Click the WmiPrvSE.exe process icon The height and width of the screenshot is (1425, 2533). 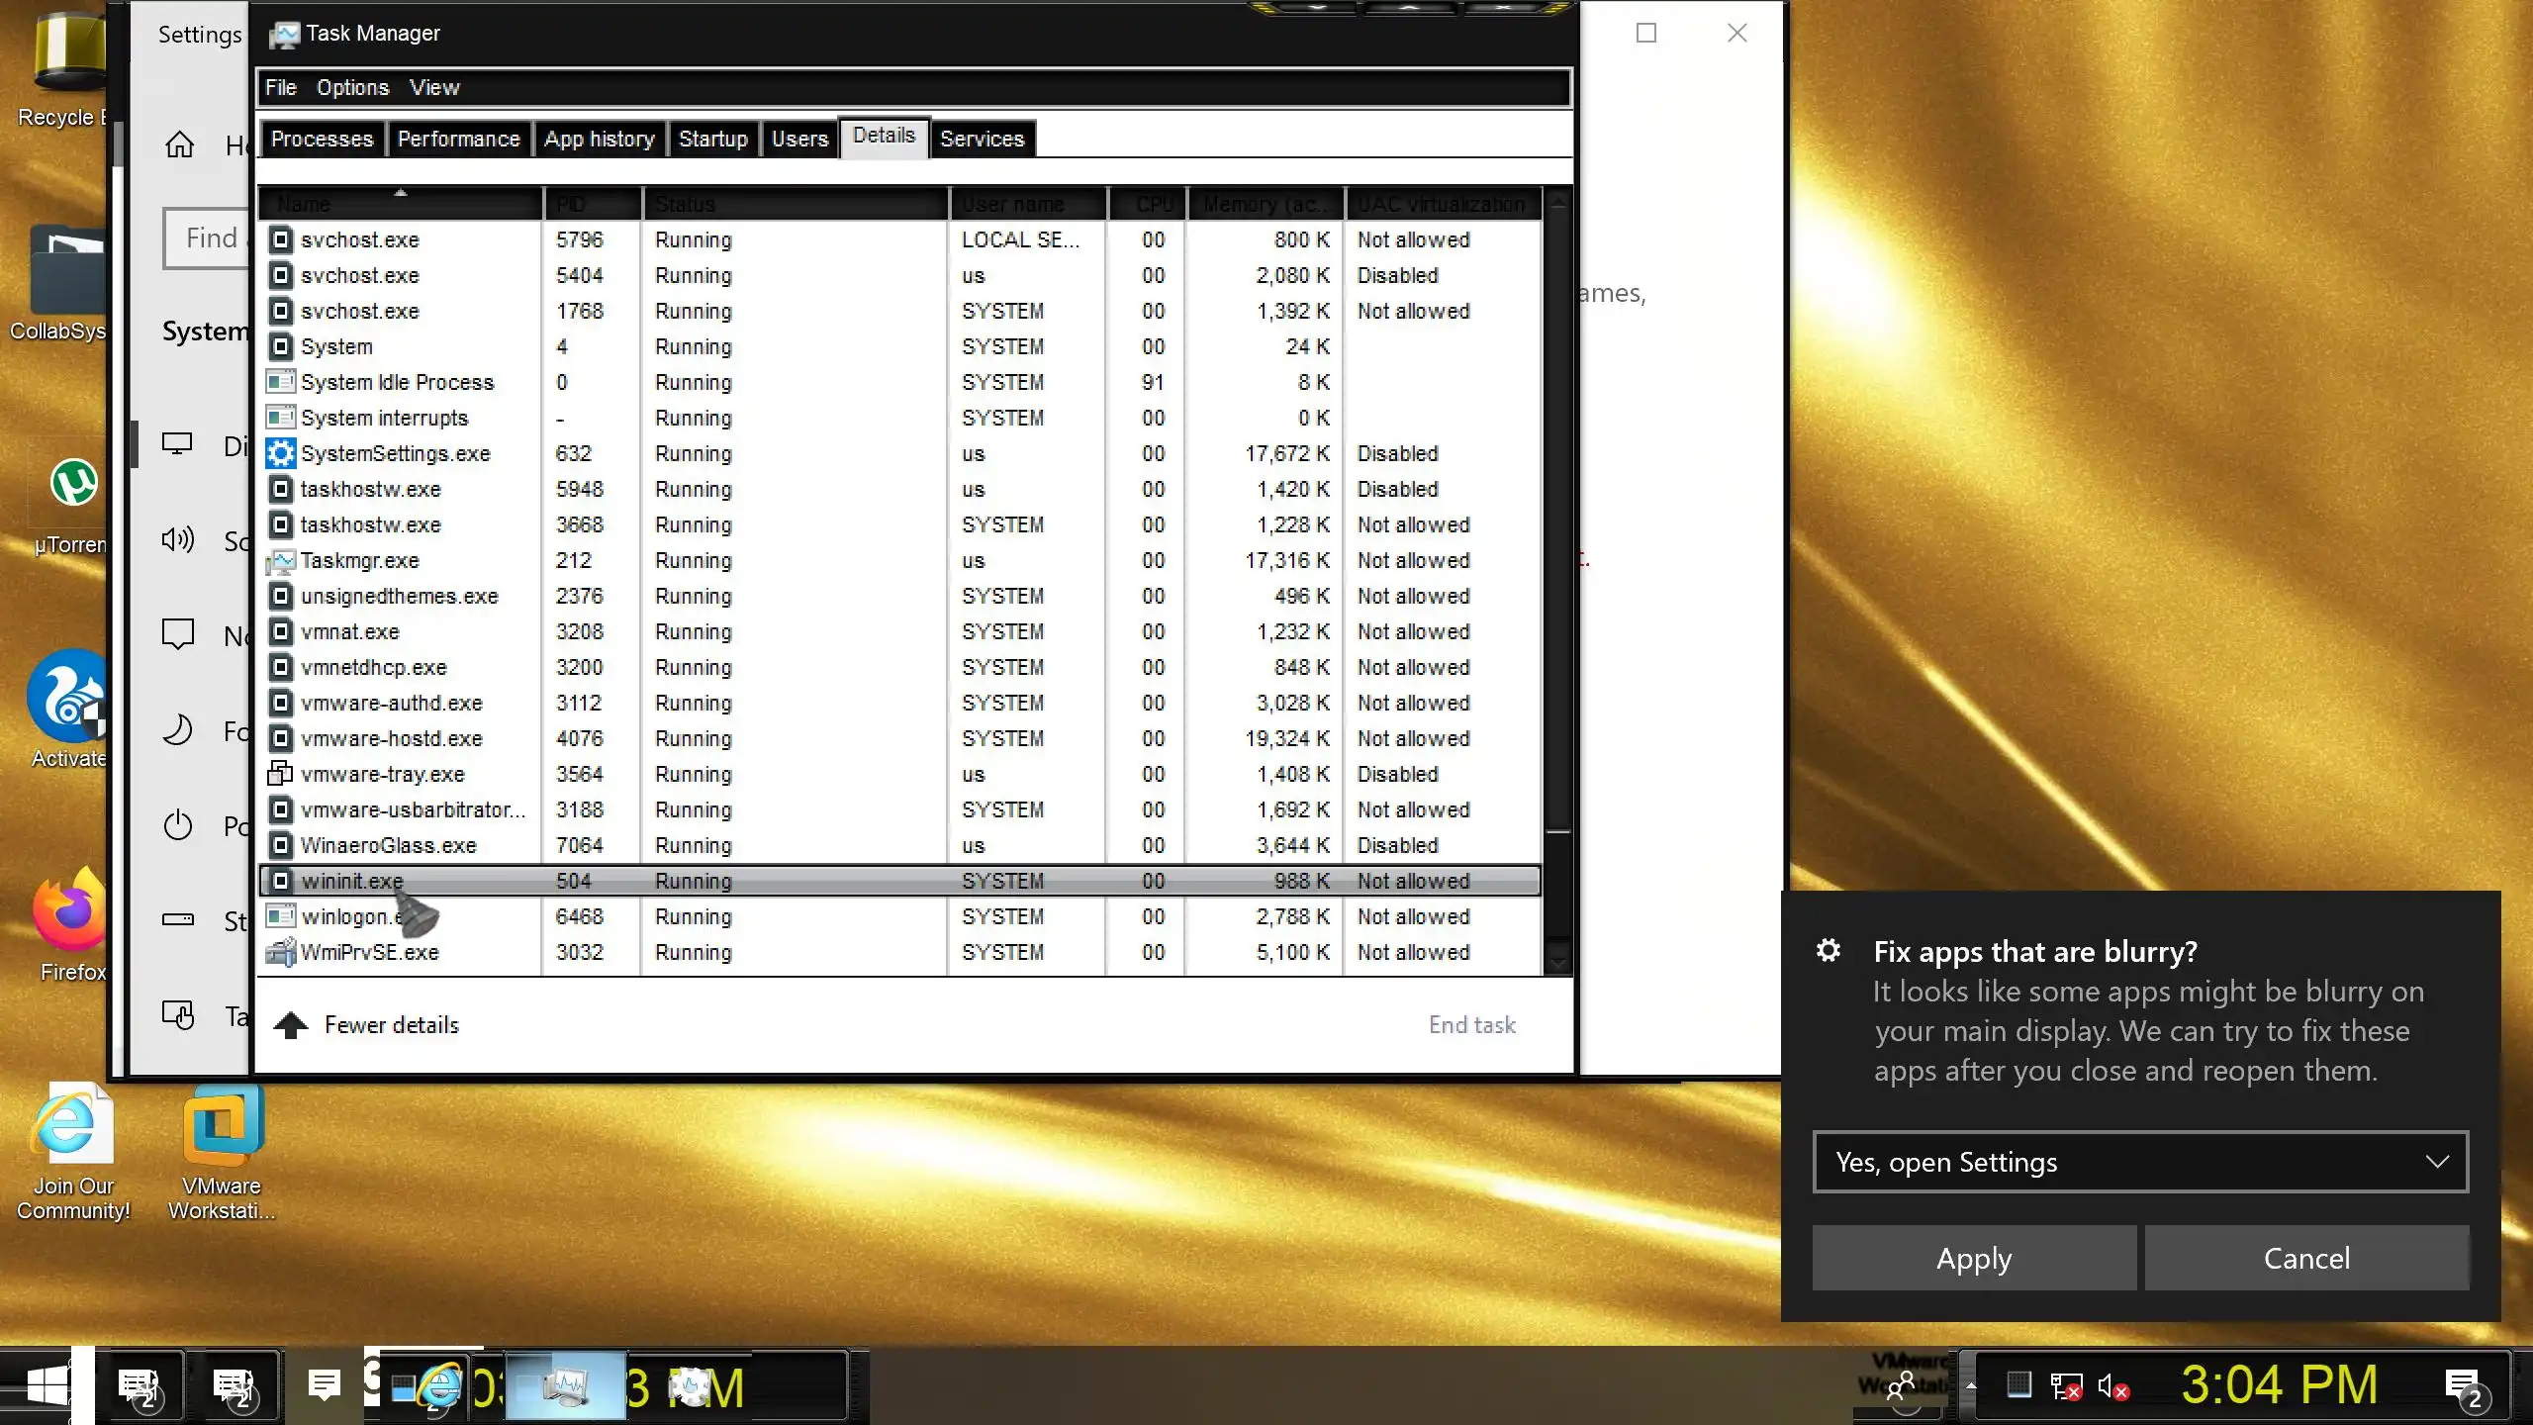[x=281, y=952]
